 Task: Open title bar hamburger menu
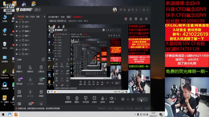point(136,10)
